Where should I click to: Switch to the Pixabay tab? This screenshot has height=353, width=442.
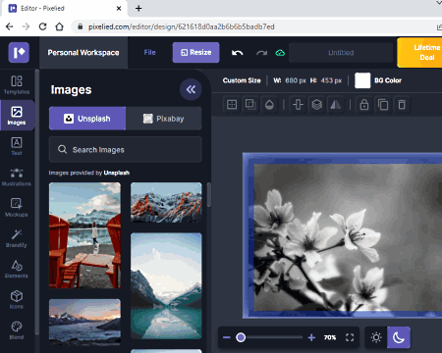tap(164, 119)
